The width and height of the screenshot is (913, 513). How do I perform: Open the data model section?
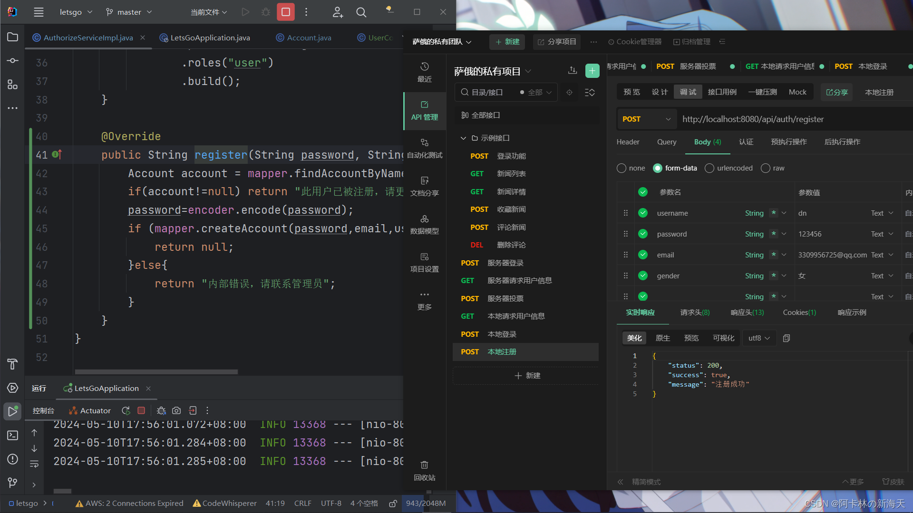click(x=424, y=224)
